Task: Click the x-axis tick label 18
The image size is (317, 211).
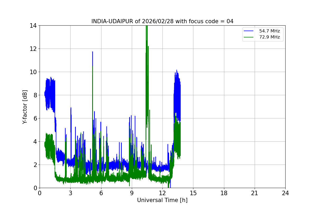Action: (x=224, y=193)
